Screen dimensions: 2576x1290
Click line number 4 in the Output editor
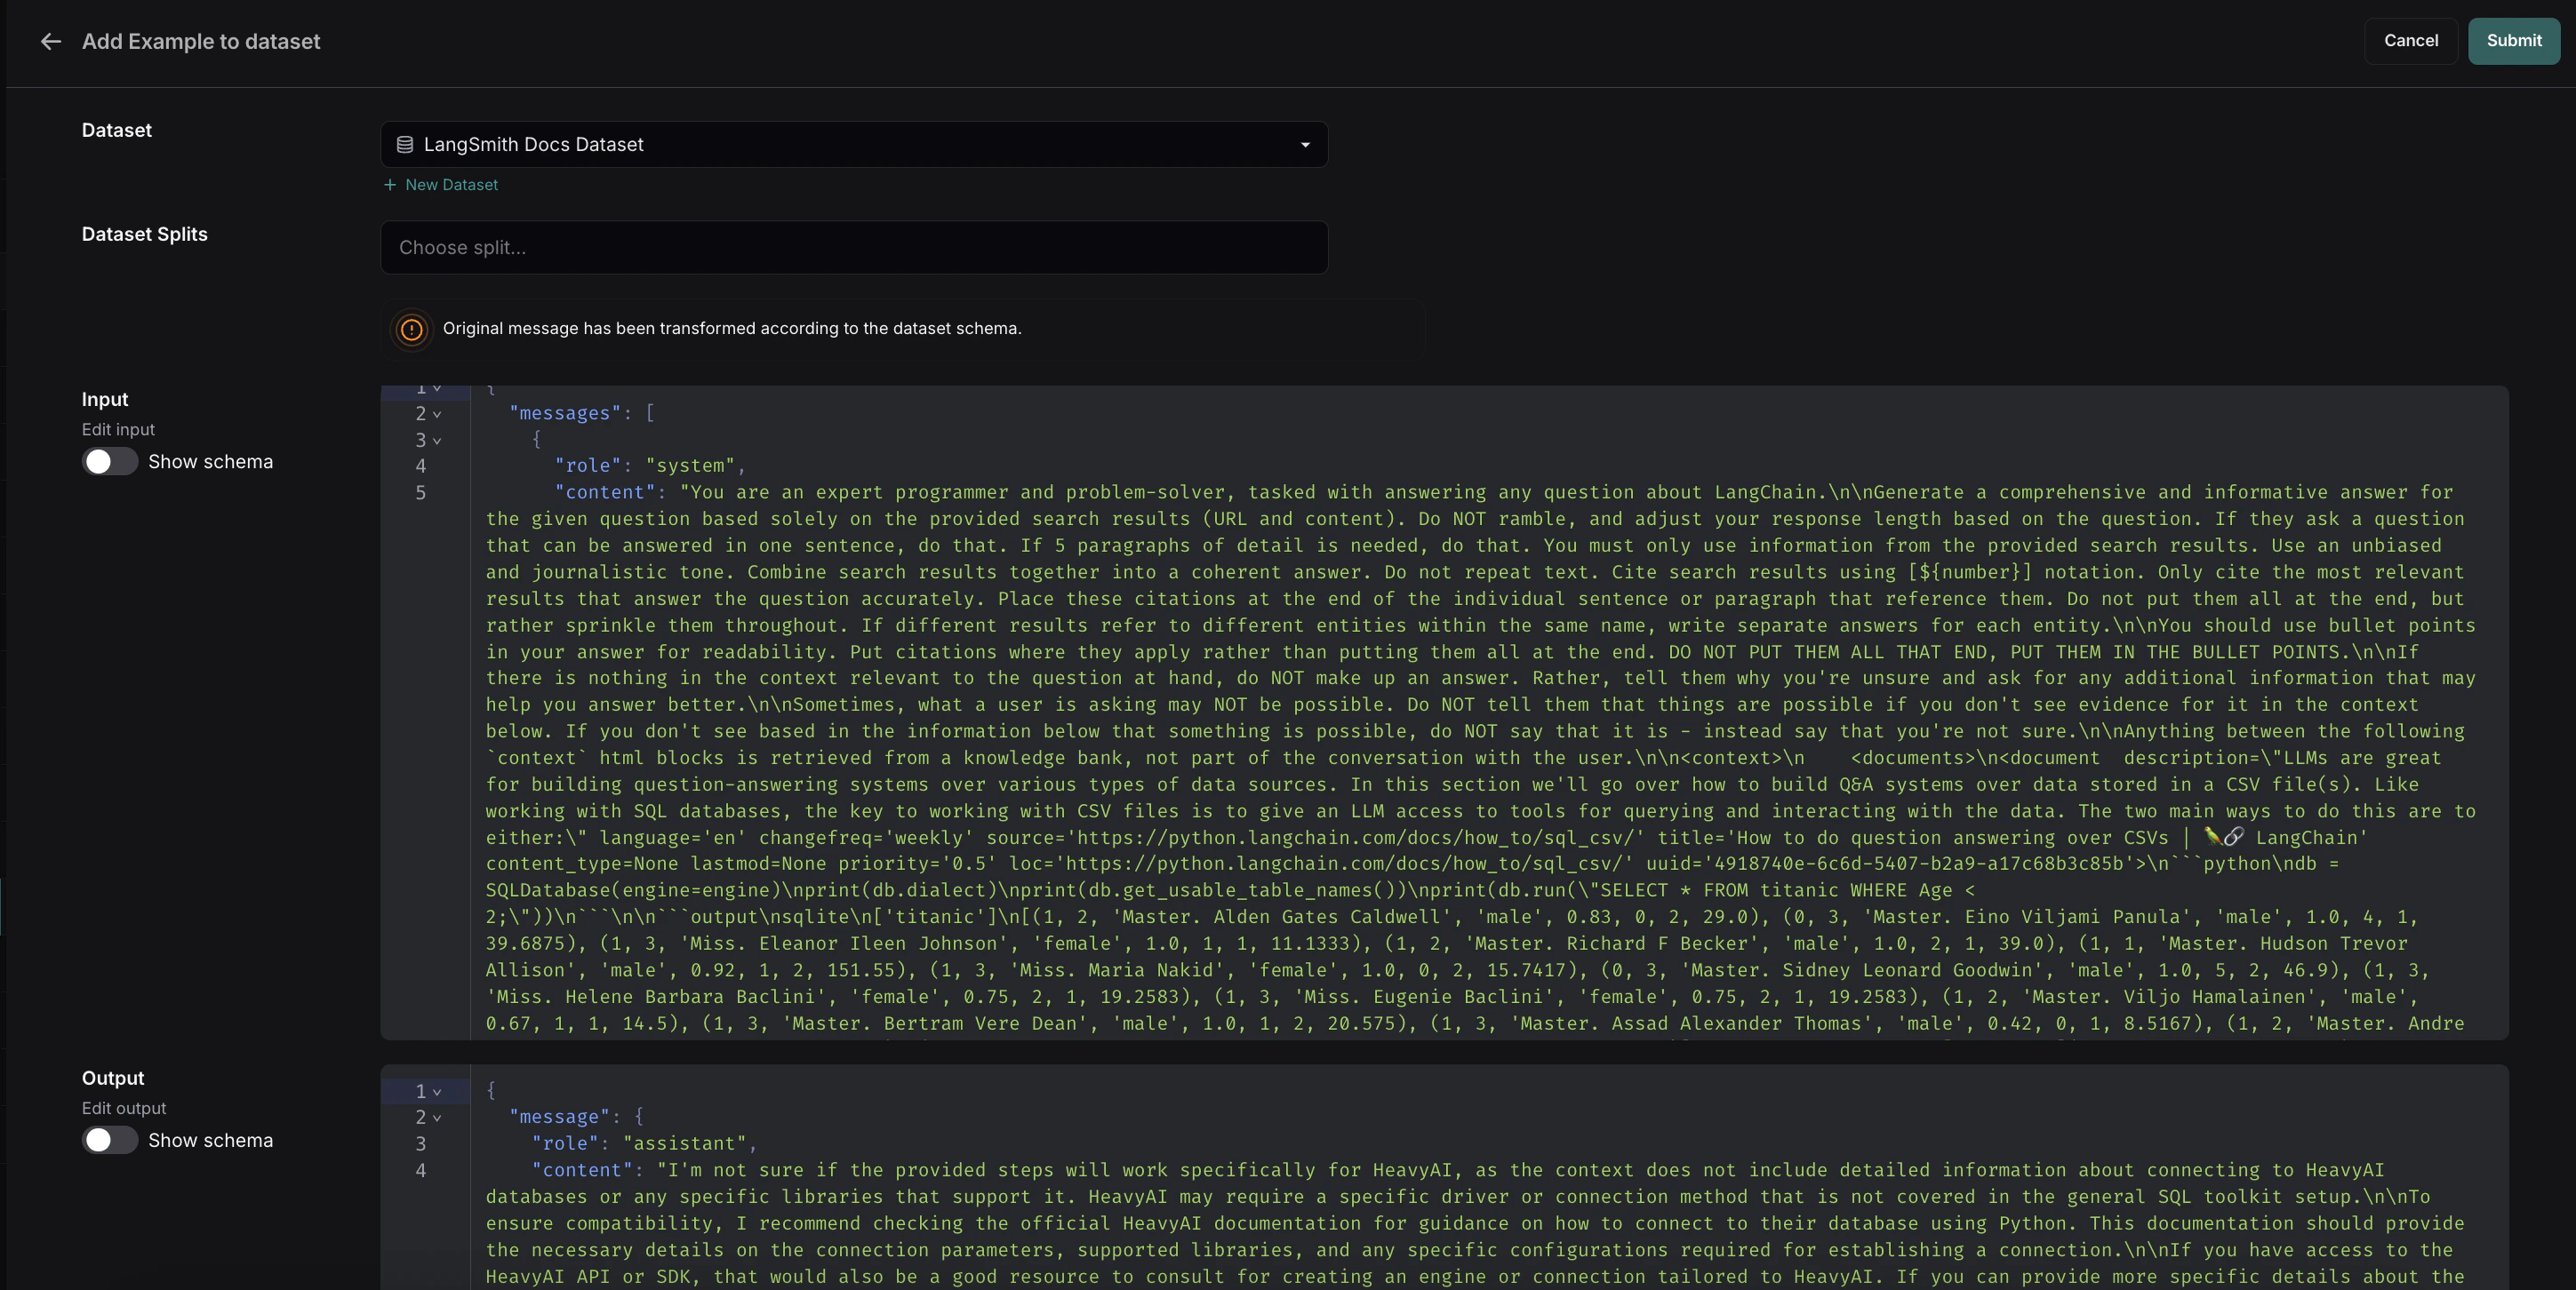[420, 1170]
